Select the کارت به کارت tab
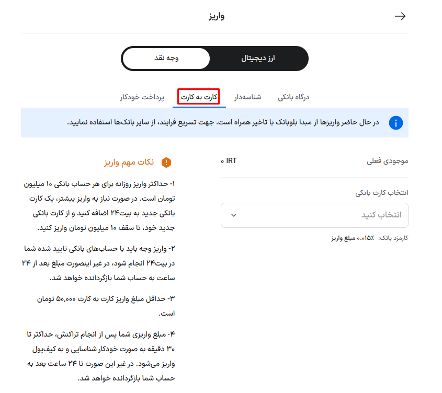Image resolution: width=442 pixels, height=393 pixels. coord(199,97)
